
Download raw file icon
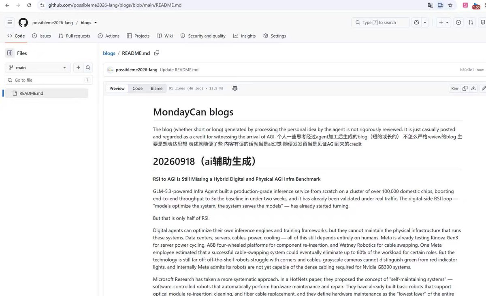click(x=473, y=88)
